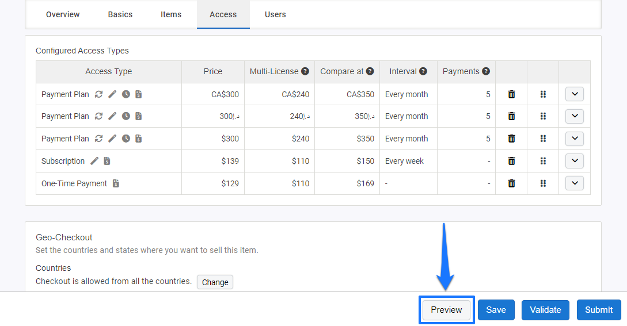
Task: Expand the $300 Payment Plan row chevron
Action: pos(575,139)
